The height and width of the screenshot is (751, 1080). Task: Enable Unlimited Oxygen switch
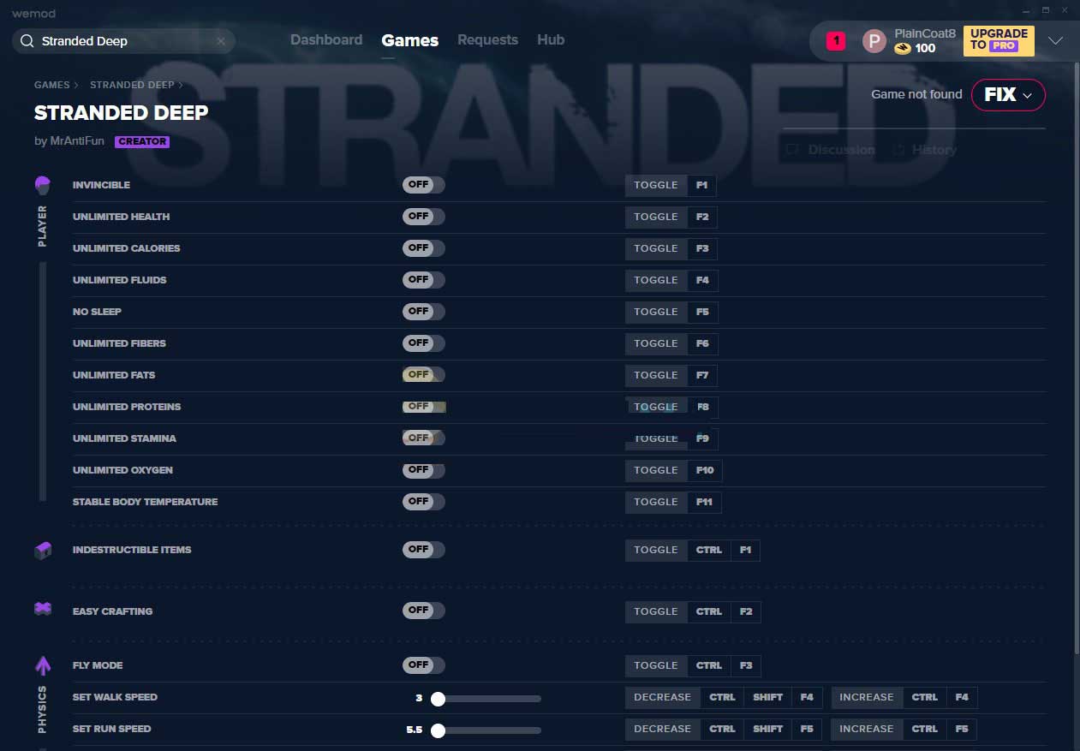[x=424, y=470]
